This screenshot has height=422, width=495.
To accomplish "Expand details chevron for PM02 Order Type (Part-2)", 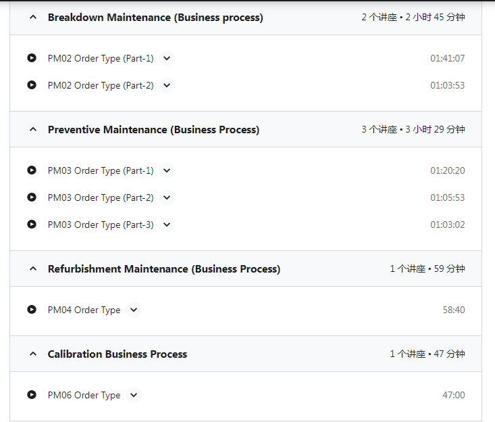I will [167, 85].
